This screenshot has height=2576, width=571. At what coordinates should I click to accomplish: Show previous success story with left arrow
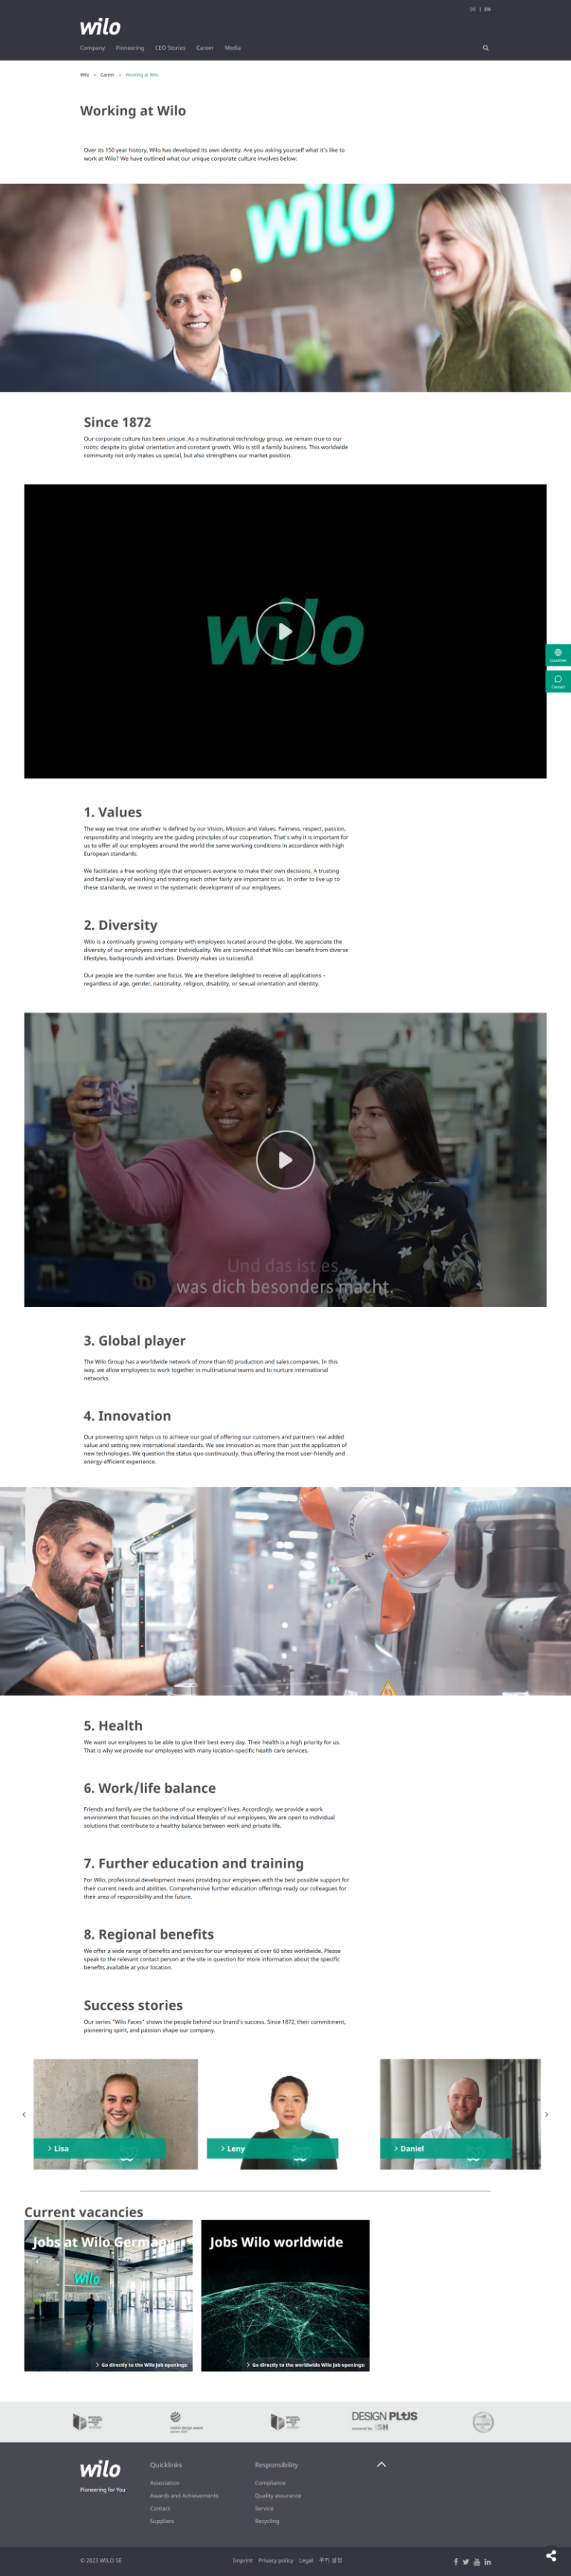point(24,2114)
